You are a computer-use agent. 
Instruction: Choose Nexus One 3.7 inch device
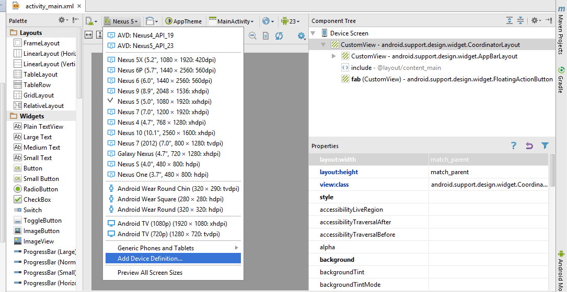point(173,175)
